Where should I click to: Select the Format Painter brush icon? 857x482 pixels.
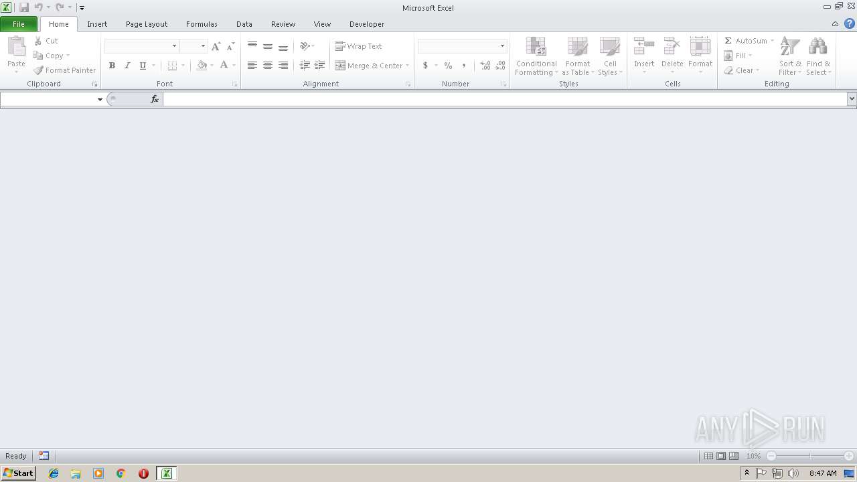pyautogui.click(x=38, y=70)
